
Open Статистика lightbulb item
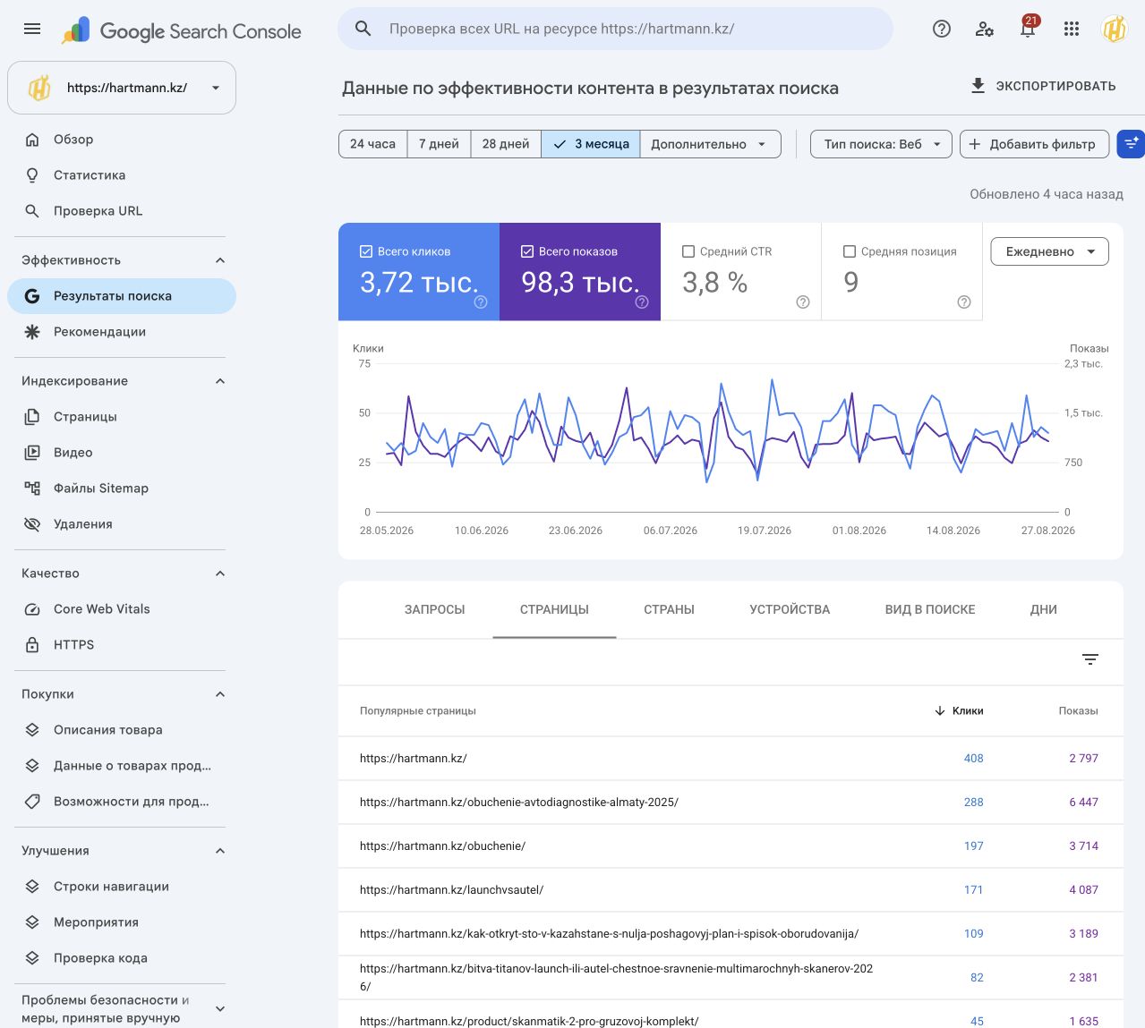[x=122, y=175]
